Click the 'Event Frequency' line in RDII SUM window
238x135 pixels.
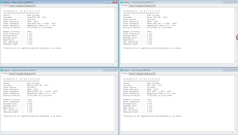pos(138,102)
